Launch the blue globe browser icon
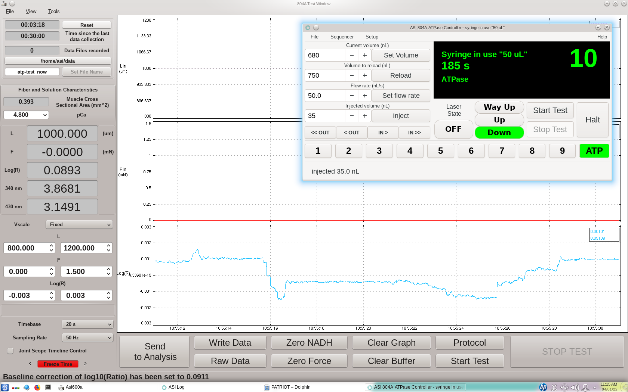This screenshot has height=392, width=628. (x=27, y=387)
